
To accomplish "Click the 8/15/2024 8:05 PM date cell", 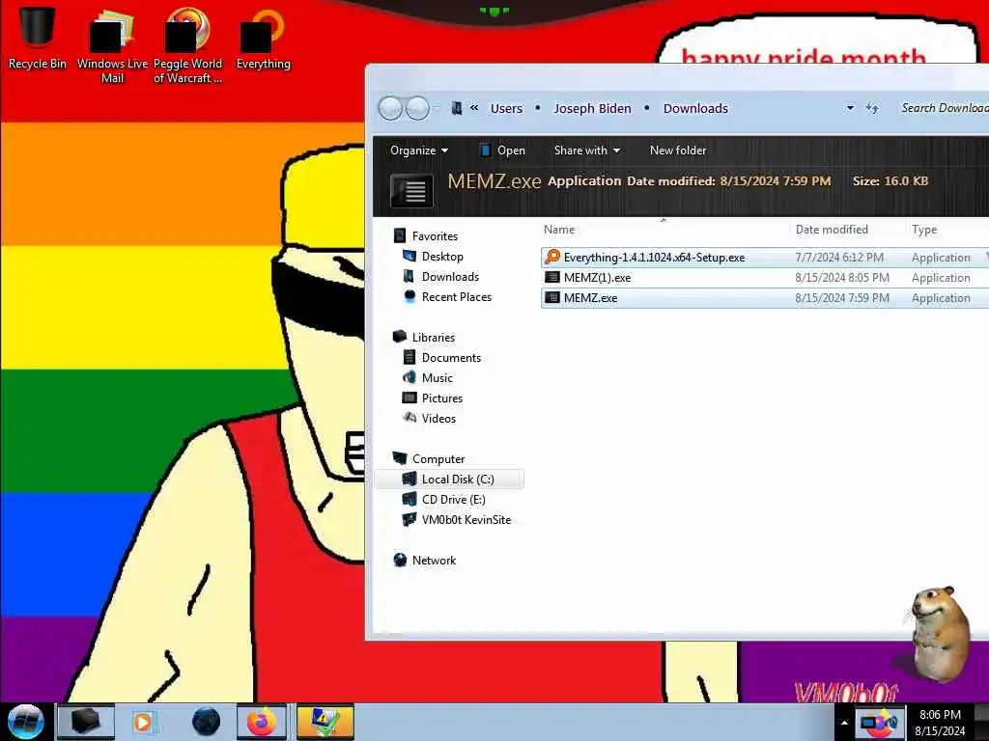I will pyautogui.click(x=842, y=277).
